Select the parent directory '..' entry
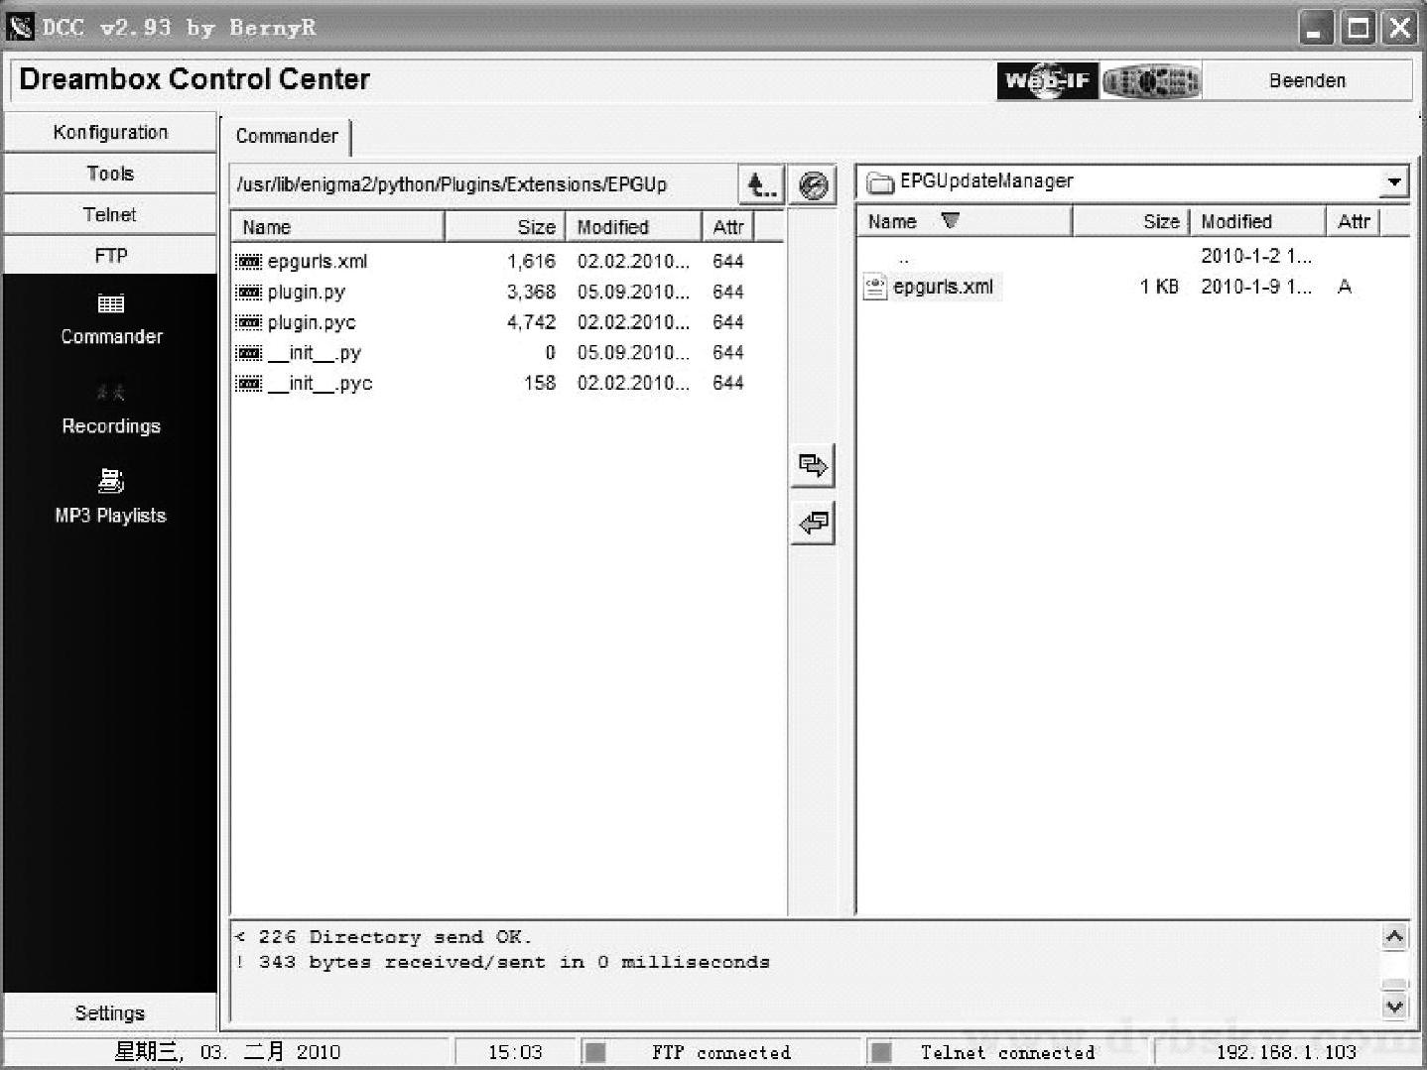Screen dimensions: 1427x1070 click(903, 258)
